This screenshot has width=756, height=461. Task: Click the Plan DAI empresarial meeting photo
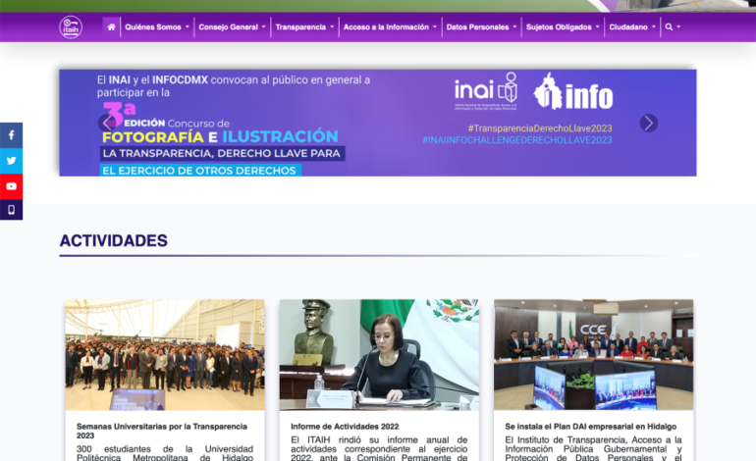coord(593,355)
